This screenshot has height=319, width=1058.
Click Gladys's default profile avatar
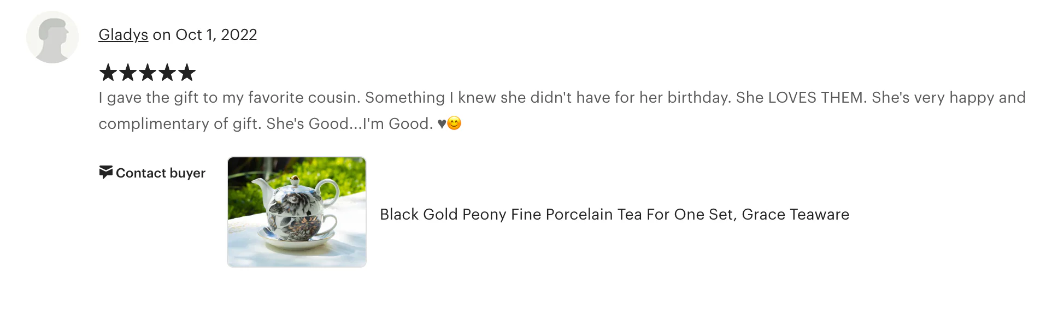pos(52,37)
